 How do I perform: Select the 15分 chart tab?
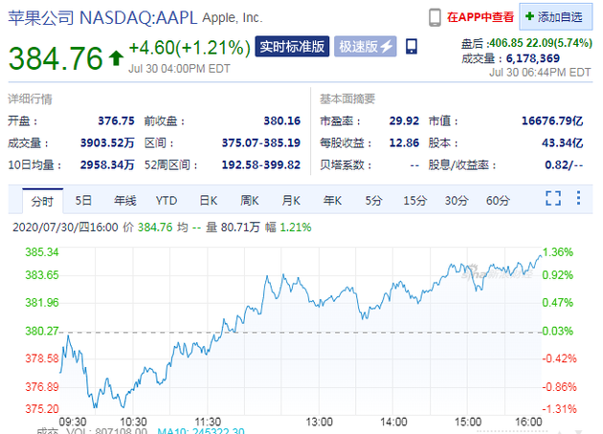[x=415, y=201]
